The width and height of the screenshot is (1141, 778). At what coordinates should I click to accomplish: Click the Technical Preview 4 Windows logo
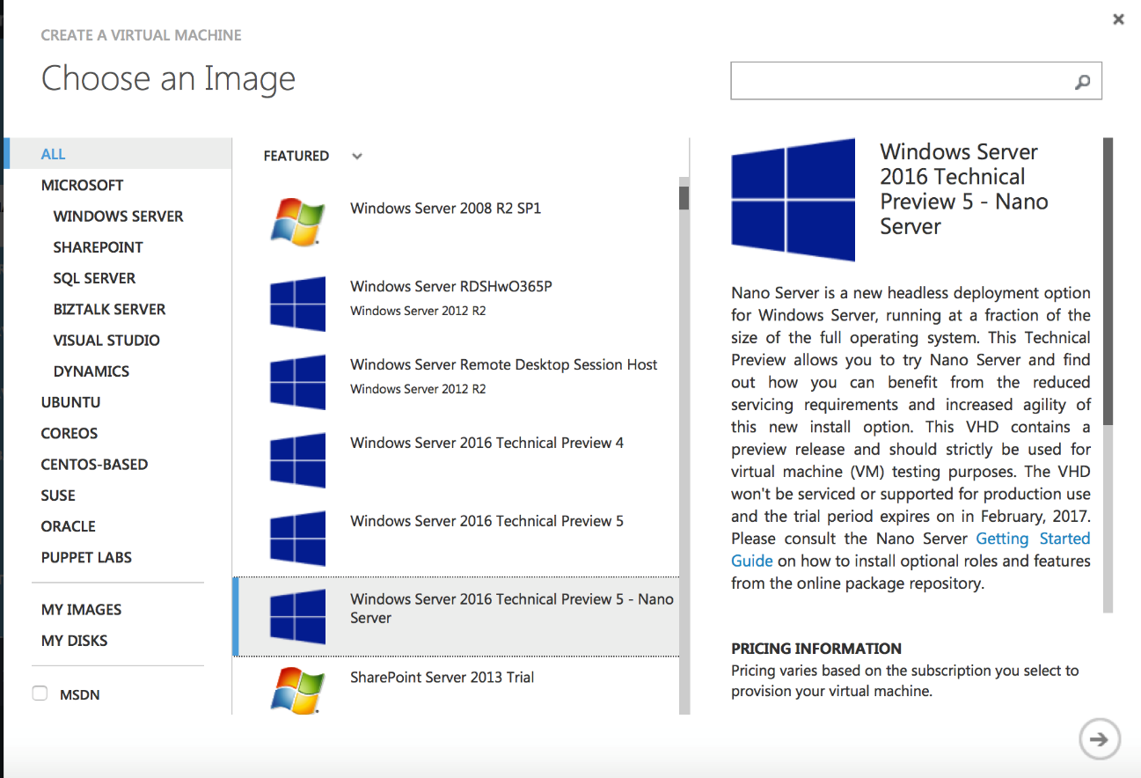click(x=297, y=460)
